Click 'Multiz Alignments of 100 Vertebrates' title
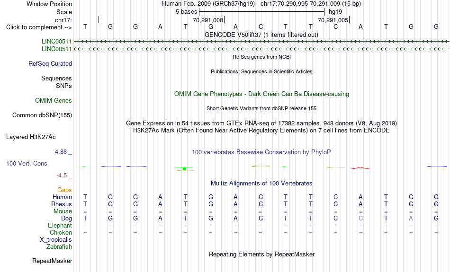 (x=261, y=184)
